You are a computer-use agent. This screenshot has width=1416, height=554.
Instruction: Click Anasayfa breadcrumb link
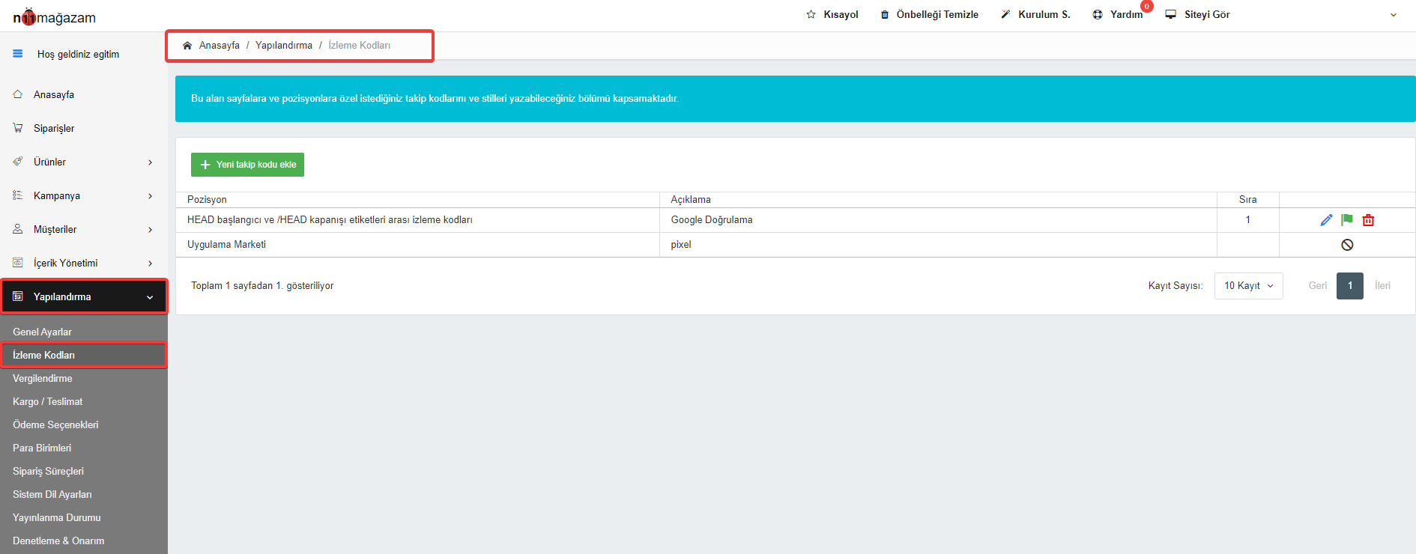(220, 46)
